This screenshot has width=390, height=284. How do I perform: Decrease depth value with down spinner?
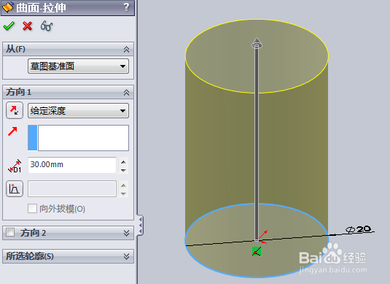(123, 170)
